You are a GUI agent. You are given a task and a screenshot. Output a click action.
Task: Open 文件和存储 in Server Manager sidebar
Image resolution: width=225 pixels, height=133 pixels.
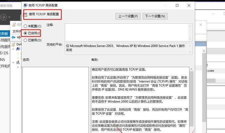[5, 66]
